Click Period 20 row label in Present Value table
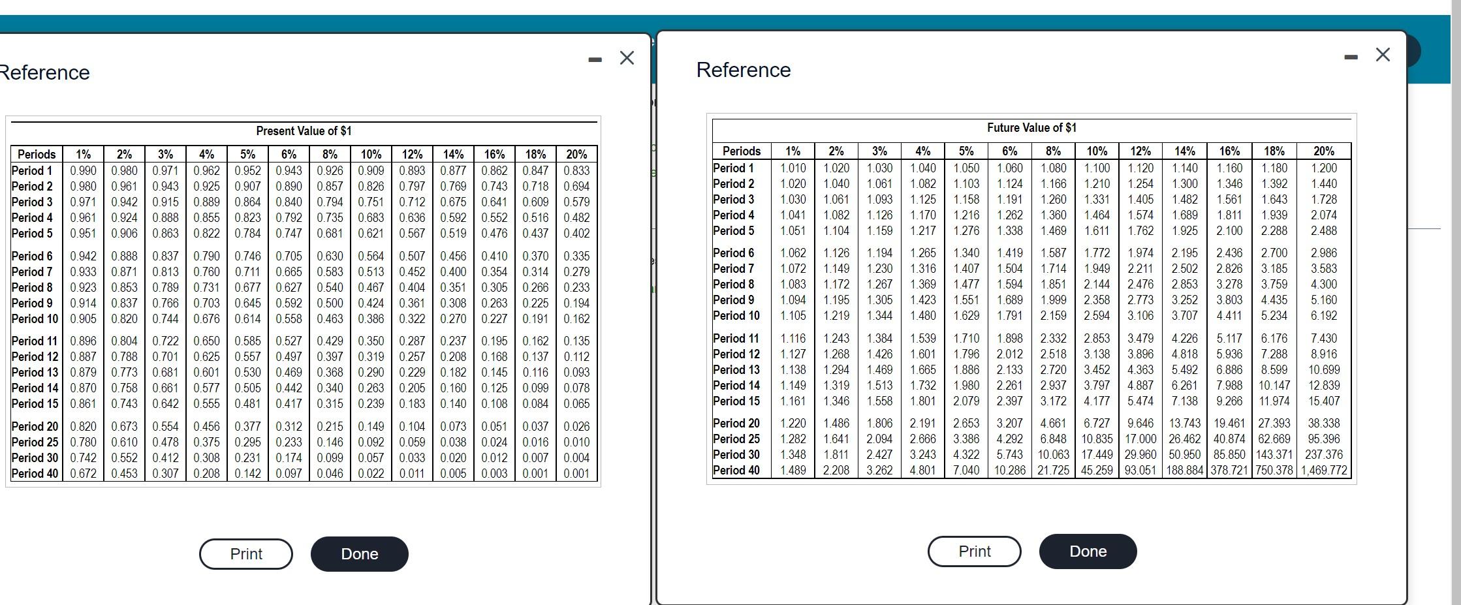Viewport: 1461px width, 605px height. pos(35,427)
